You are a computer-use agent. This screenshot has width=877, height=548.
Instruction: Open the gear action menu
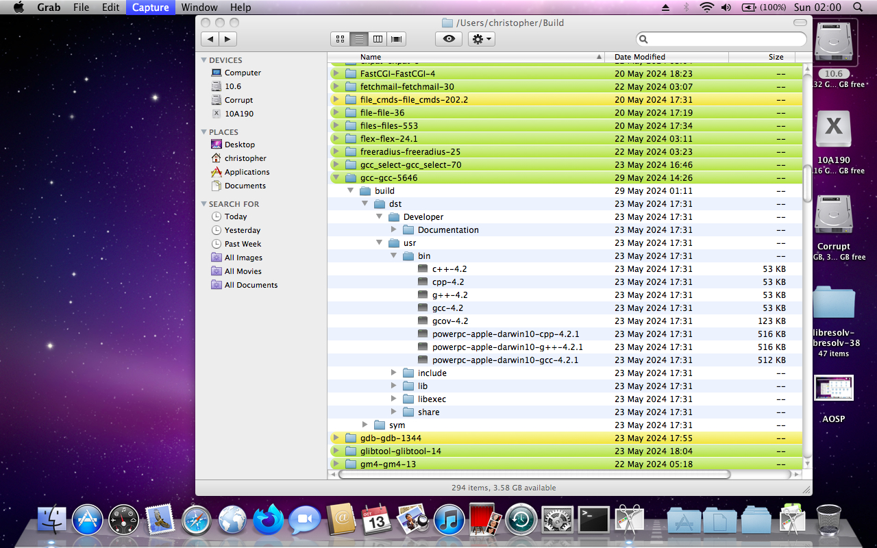[x=481, y=39]
